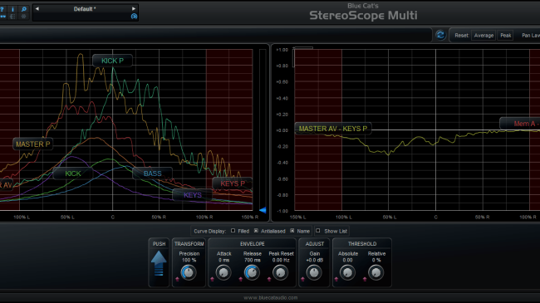The image size is (540, 303).
Task: Click the Absolute value 0.00
Action: coord(347,260)
